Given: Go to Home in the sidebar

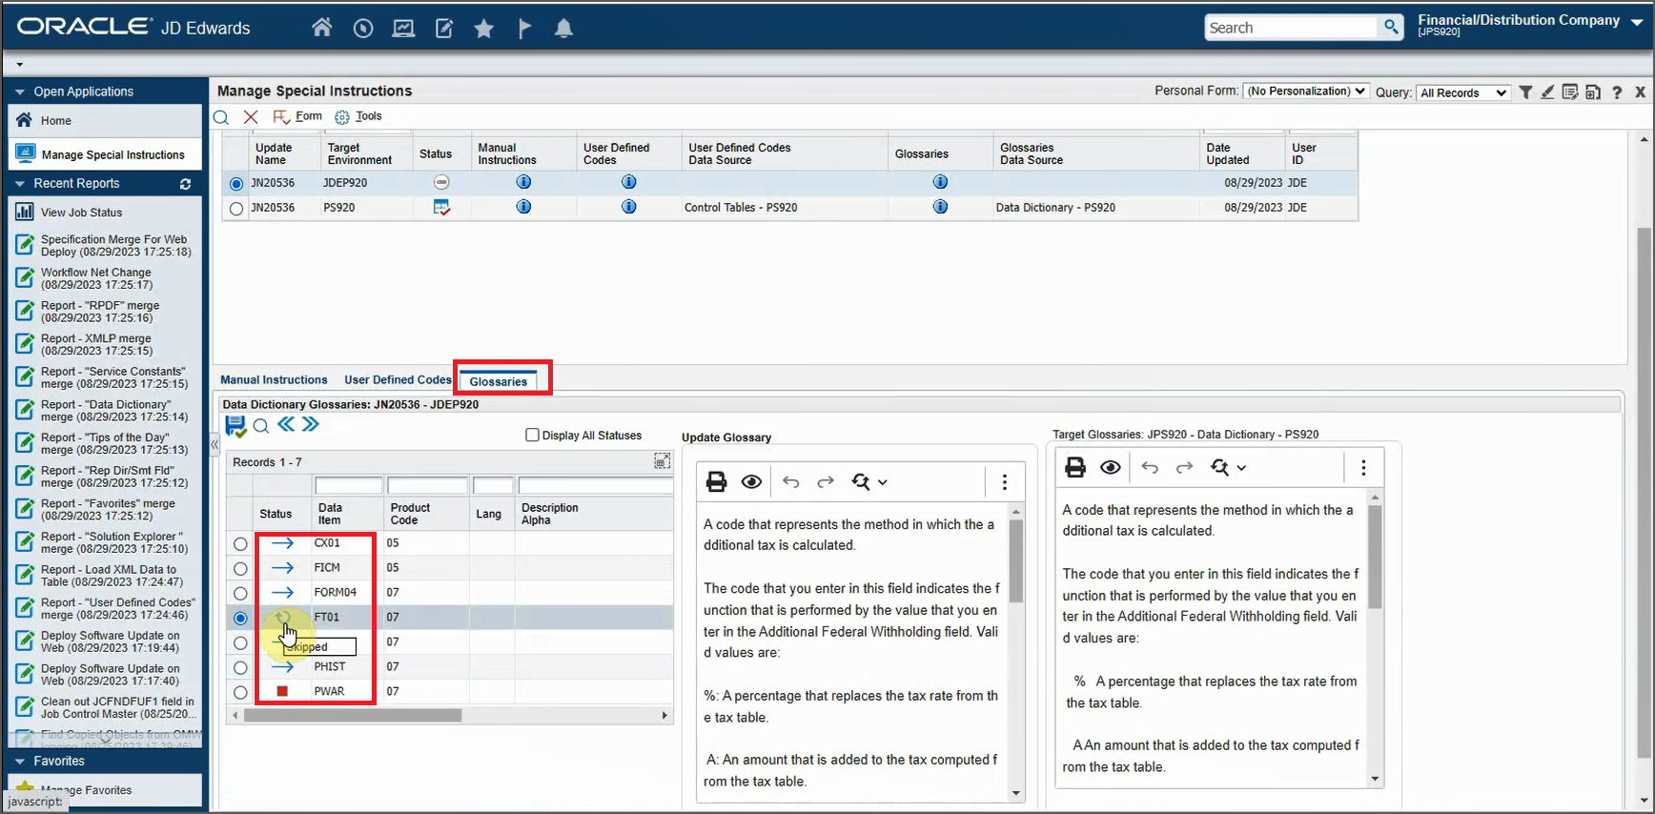Looking at the screenshot, I should click(x=55, y=121).
